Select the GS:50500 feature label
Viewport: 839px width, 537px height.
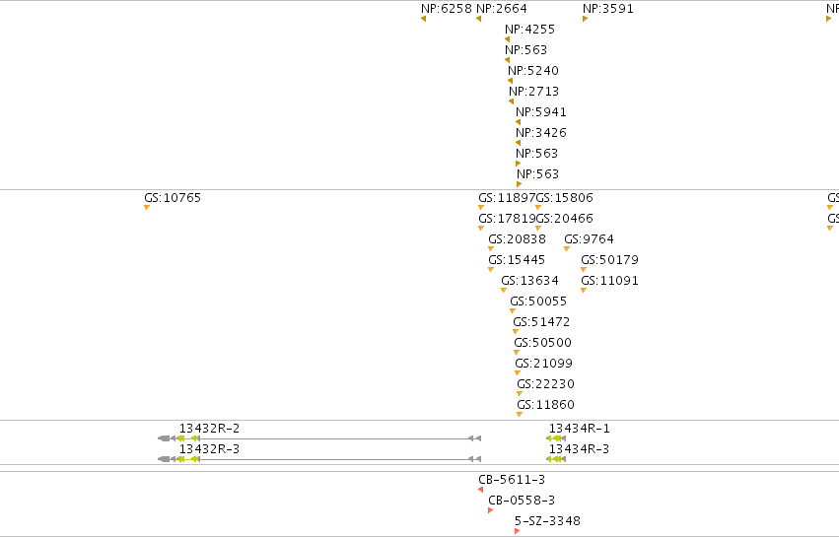[x=543, y=343]
